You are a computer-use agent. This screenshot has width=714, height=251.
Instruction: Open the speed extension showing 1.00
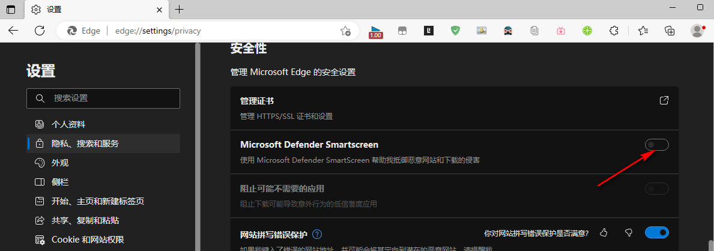pos(376,31)
